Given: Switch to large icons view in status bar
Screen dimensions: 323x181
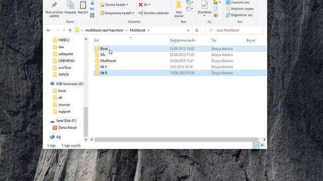Looking at the screenshot, I should 262,145.
